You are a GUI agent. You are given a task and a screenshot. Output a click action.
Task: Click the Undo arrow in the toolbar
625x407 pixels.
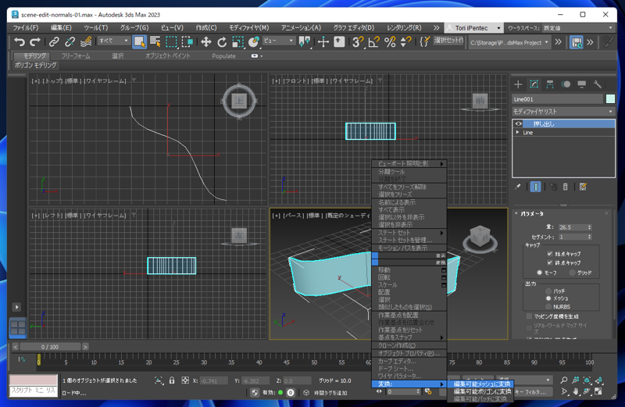tap(19, 41)
